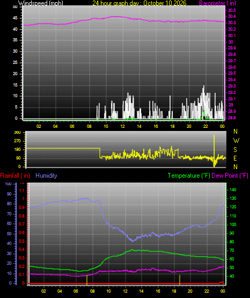The image size is (250, 298).
Task: Select temperature axis value 120
Action: click(233, 207)
